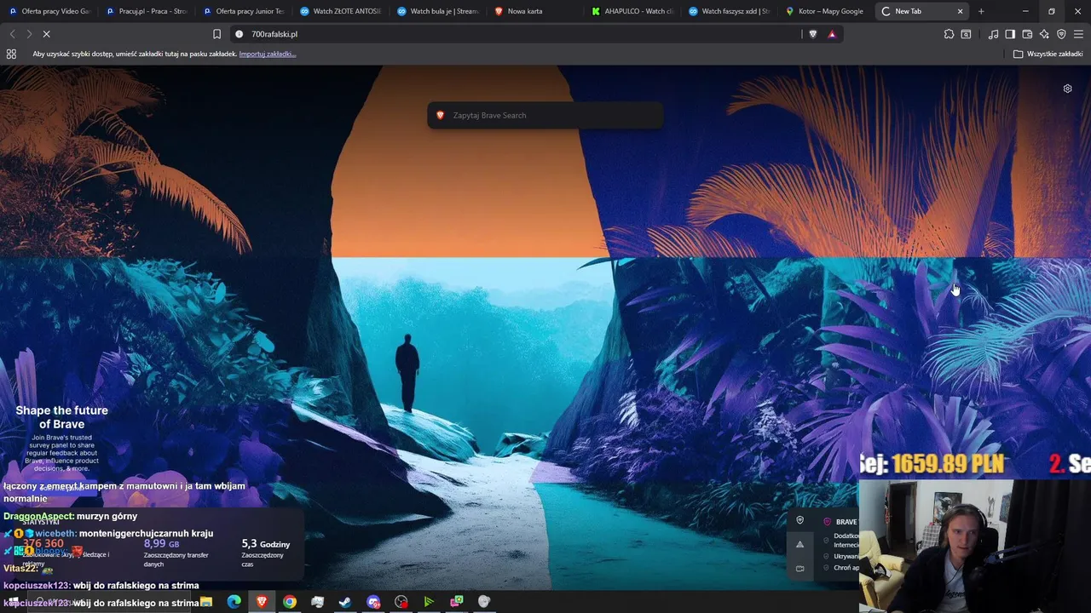Click the 5,3 Godziny saved time stat
Image resolution: width=1091 pixels, height=613 pixels.
266,543
